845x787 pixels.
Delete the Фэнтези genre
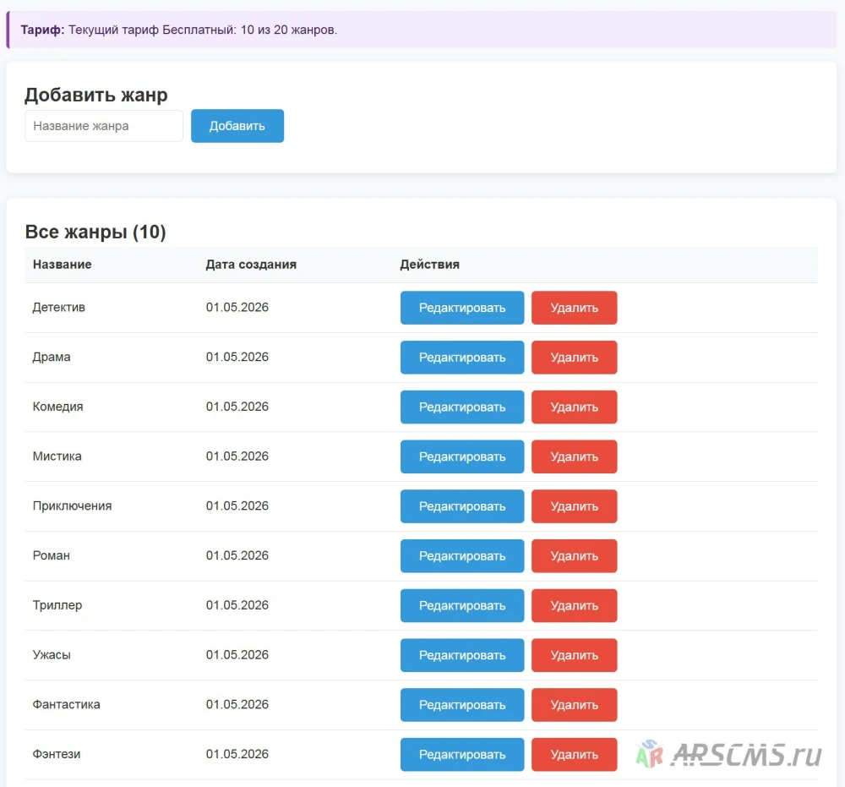(574, 754)
